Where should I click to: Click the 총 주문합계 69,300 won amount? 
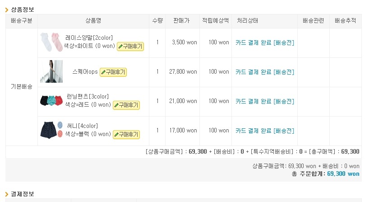(343, 174)
